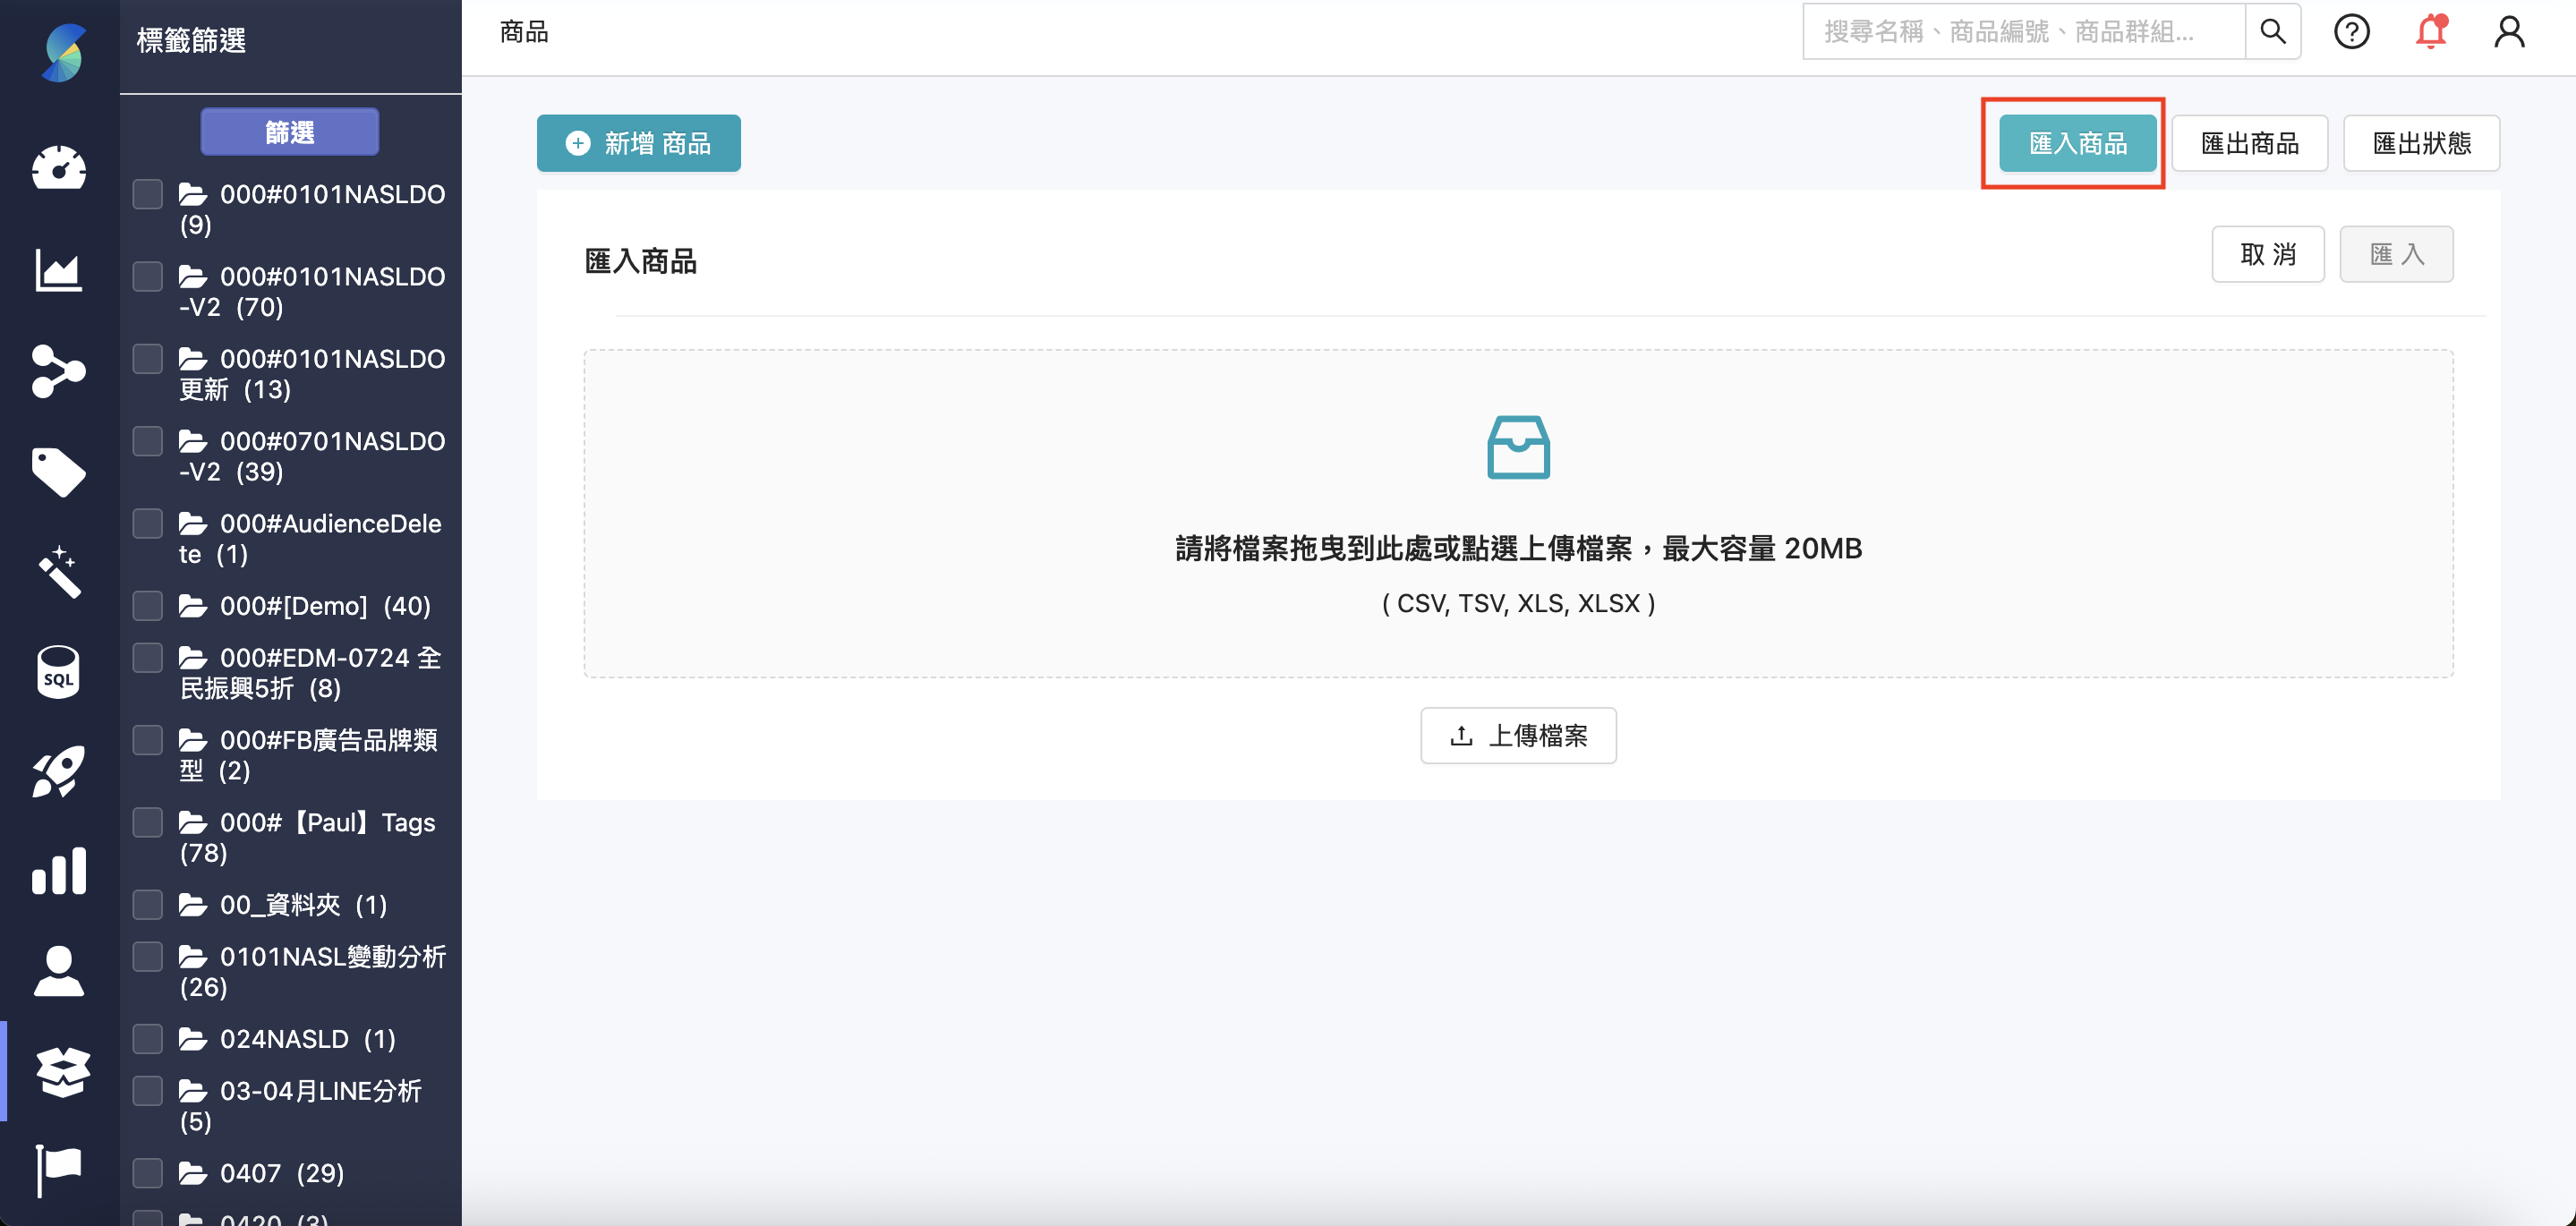Click the notification bell icon
The width and height of the screenshot is (2576, 1226).
point(2430,32)
